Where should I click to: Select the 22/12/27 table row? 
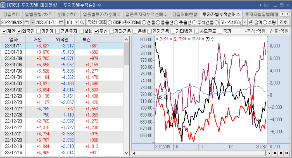(62, 109)
